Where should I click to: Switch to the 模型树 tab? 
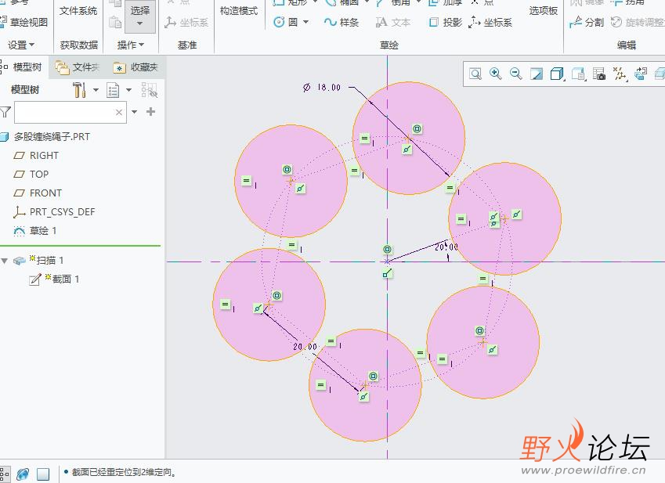(x=23, y=67)
